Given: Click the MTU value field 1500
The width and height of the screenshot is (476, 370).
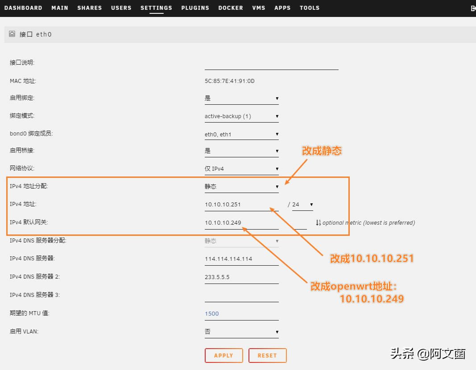Looking at the screenshot, I should coord(242,313).
